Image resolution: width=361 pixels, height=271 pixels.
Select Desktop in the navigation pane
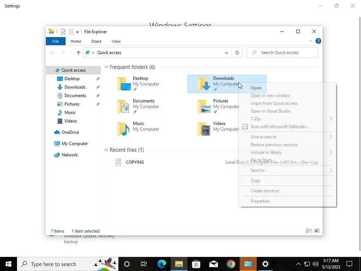pos(72,79)
